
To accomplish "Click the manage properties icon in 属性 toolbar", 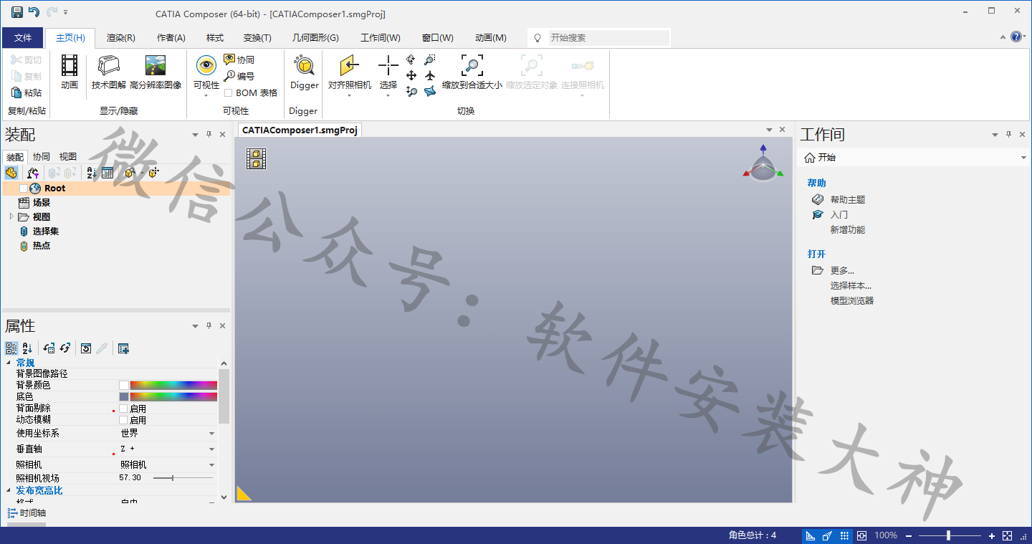I will pos(123,348).
